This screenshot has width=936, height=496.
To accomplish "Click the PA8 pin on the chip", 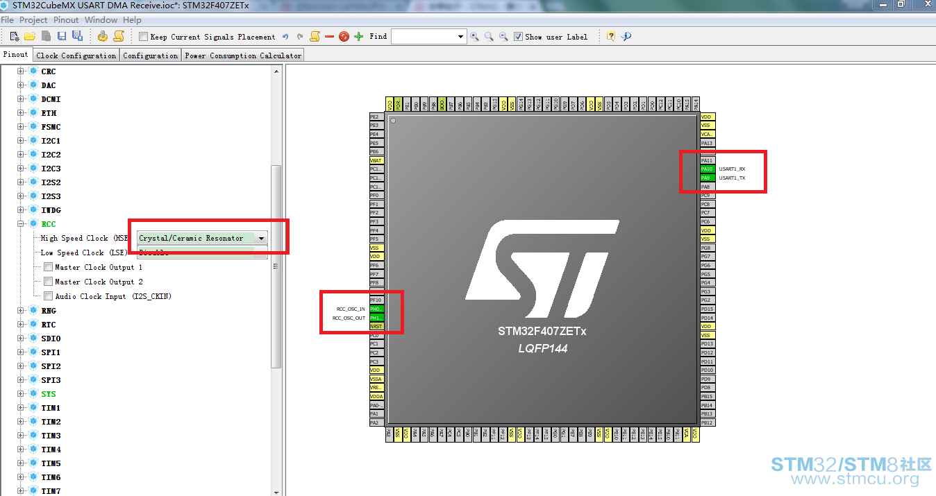I will pyautogui.click(x=707, y=187).
